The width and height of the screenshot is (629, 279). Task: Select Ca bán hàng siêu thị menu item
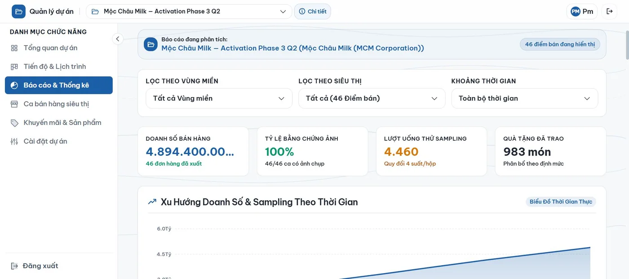(x=59, y=104)
